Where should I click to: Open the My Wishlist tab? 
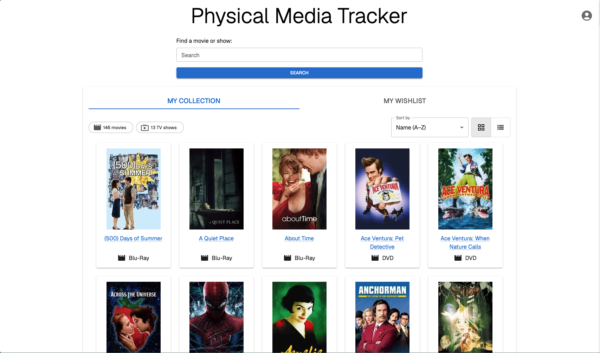click(405, 101)
